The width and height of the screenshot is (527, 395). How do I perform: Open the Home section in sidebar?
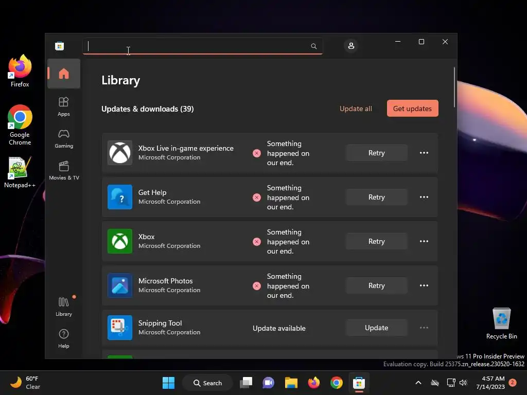coord(63,74)
